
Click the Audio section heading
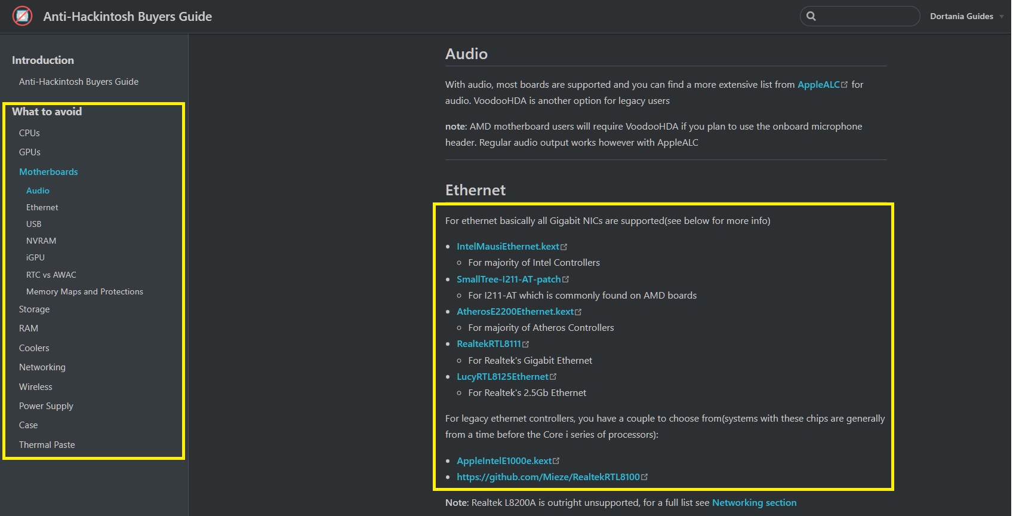pyautogui.click(x=466, y=54)
